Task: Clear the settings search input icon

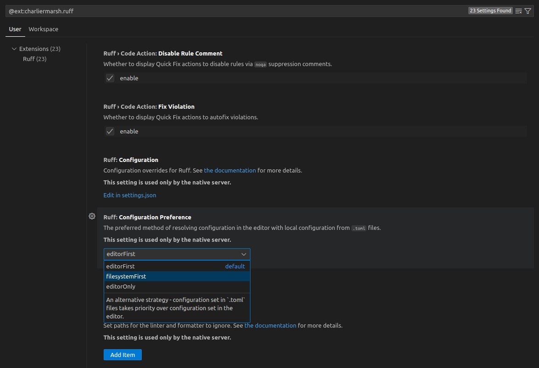Action: click(518, 11)
